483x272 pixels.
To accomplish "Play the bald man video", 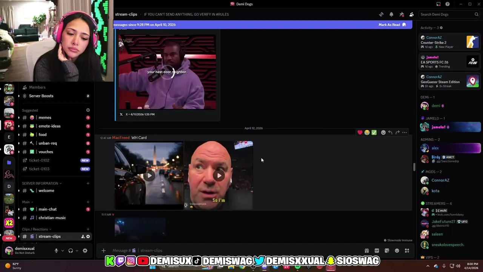I will tap(219, 175).
